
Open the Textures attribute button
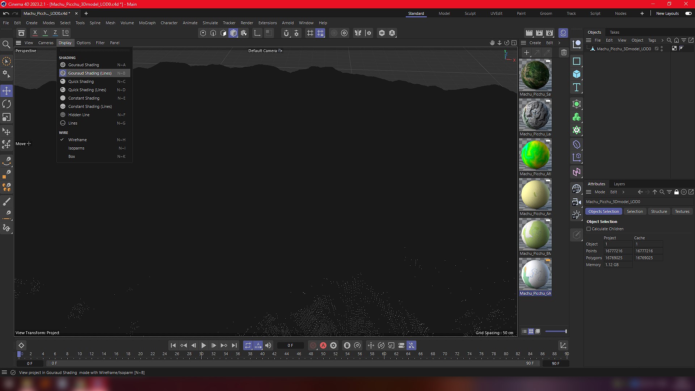click(682, 211)
